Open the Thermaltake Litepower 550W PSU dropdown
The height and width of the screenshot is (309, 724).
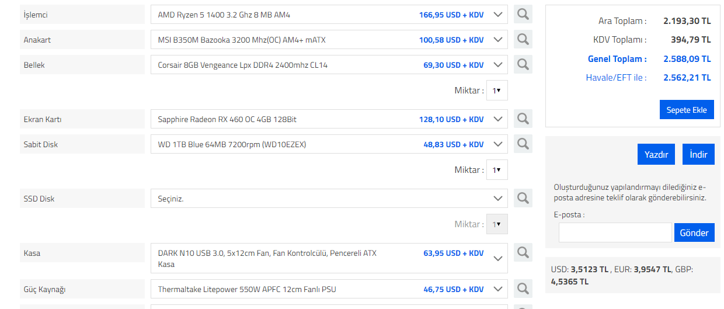(x=329, y=289)
